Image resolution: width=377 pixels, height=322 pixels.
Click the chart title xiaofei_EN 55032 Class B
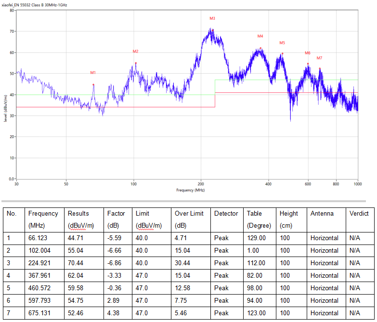(34, 4)
